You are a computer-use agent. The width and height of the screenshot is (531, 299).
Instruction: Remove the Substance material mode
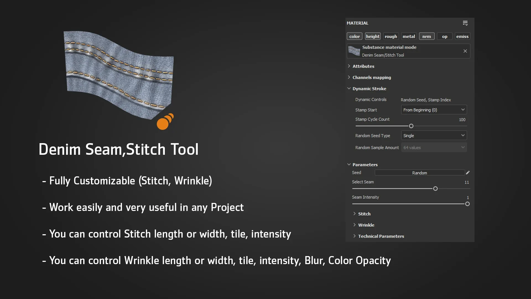pos(465,51)
